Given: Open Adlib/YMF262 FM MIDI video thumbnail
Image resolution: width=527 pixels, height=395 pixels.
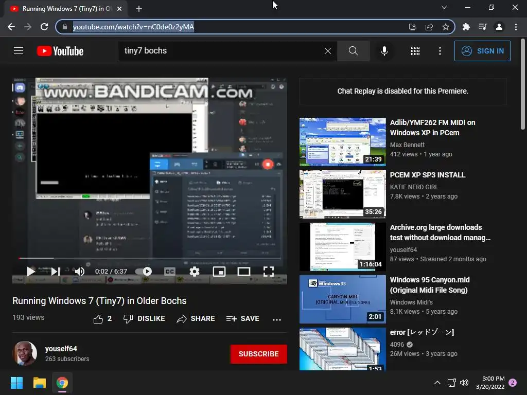Looking at the screenshot, I should [x=342, y=142].
